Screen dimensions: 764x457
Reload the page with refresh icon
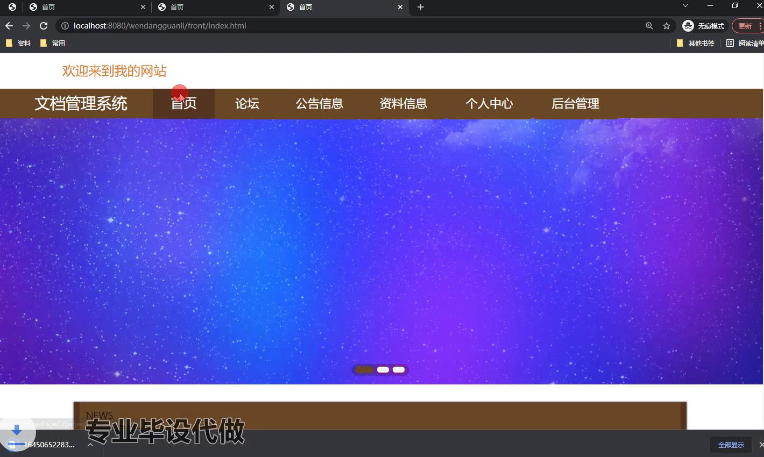pyautogui.click(x=44, y=26)
